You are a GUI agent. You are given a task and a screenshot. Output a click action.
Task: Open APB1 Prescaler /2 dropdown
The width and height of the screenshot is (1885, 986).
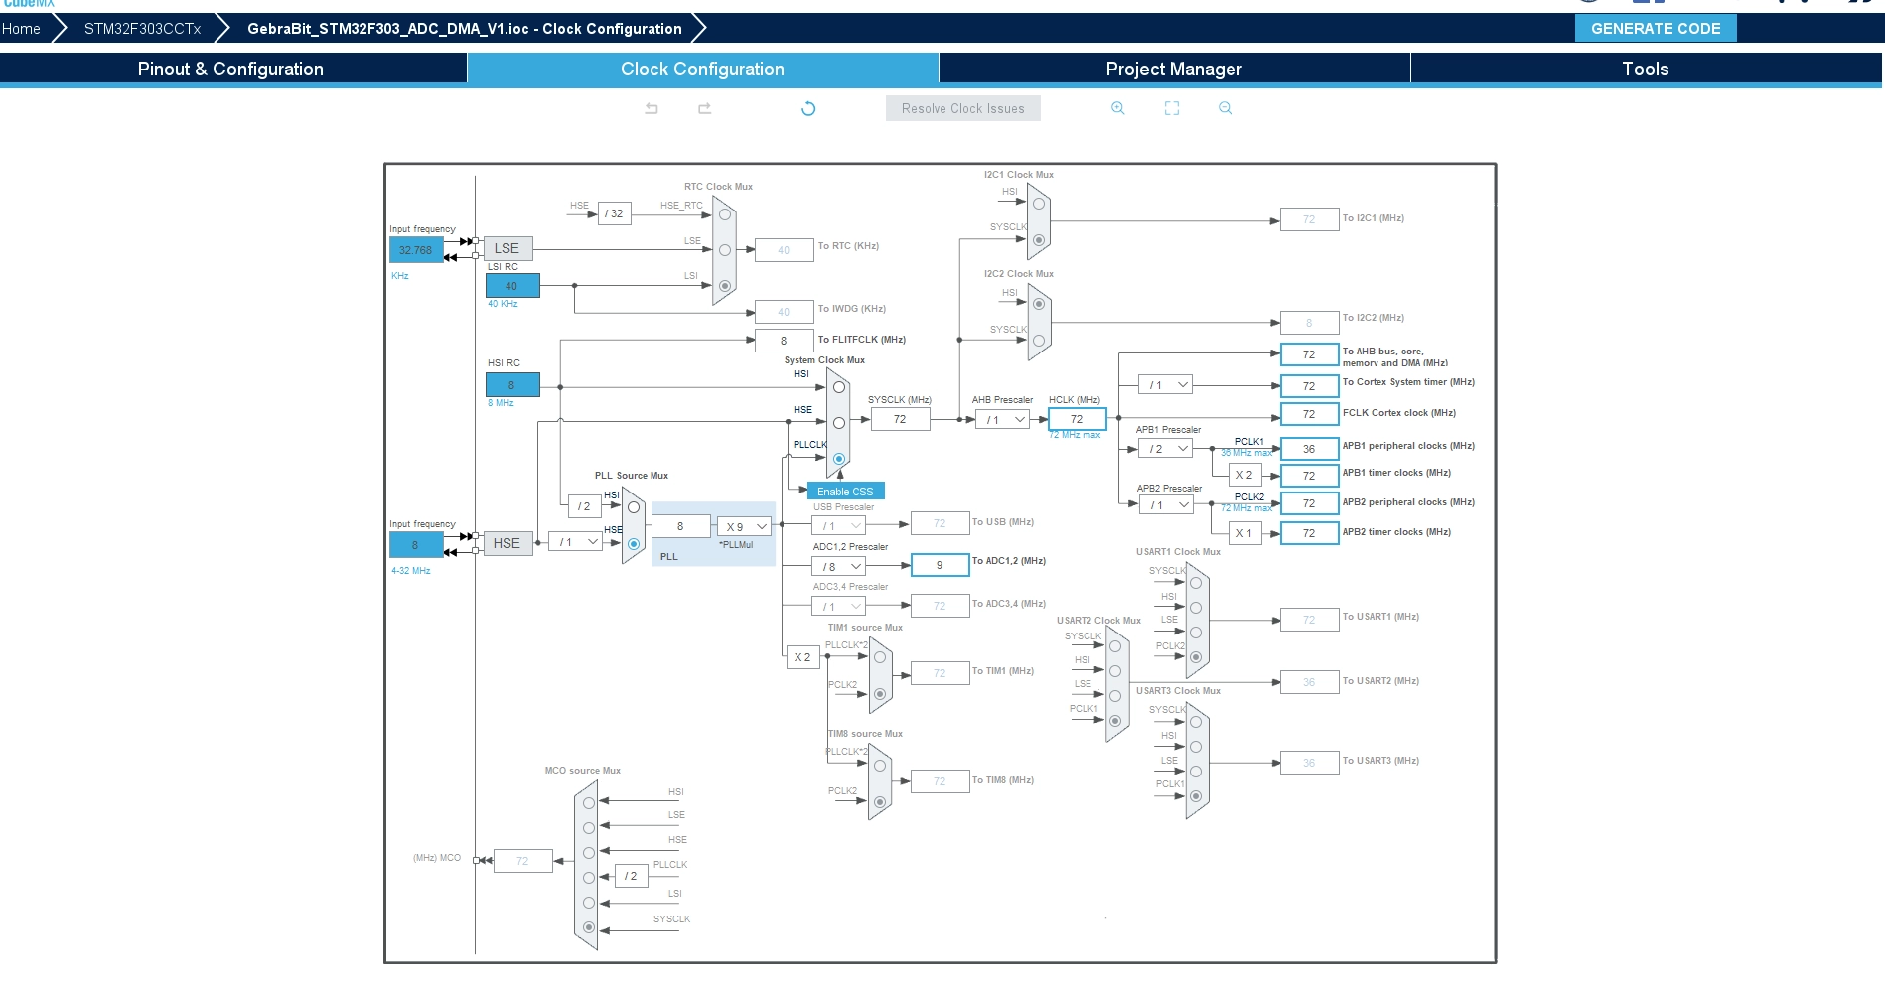pos(1166,449)
